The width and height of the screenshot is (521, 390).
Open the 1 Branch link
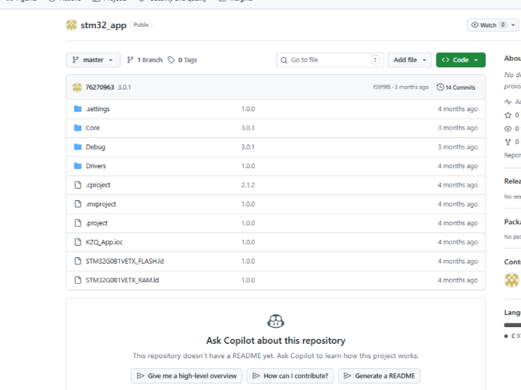click(145, 60)
